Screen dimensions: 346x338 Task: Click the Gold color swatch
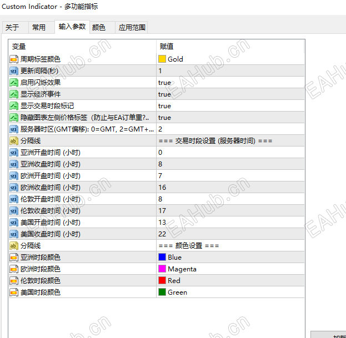(x=162, y=59)
